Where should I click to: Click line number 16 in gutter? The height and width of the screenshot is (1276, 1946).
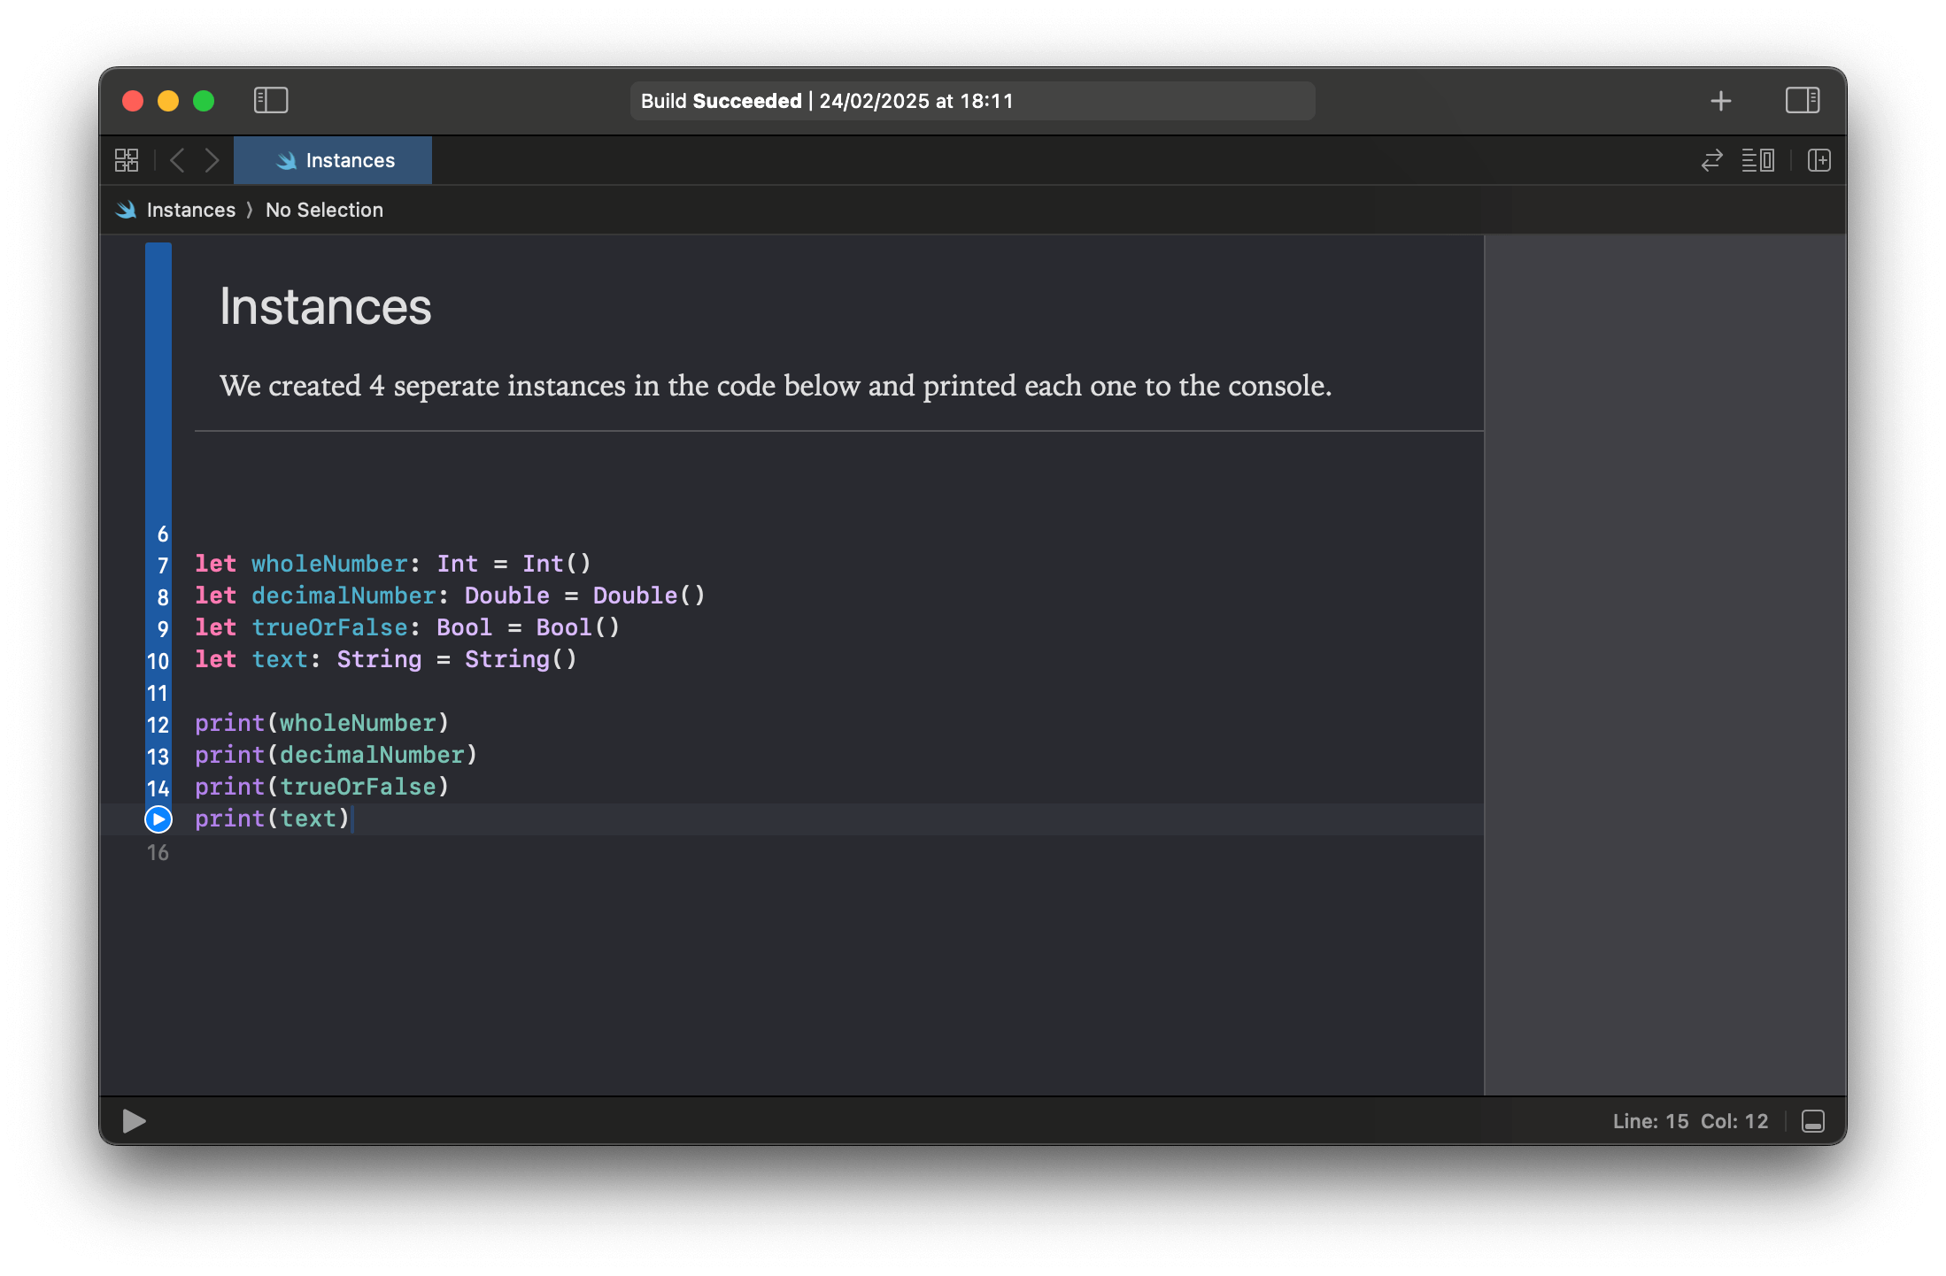tap(158, 852)
